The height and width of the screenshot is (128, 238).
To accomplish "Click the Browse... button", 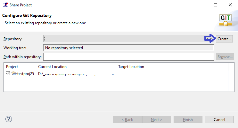I will coord(225,57).
